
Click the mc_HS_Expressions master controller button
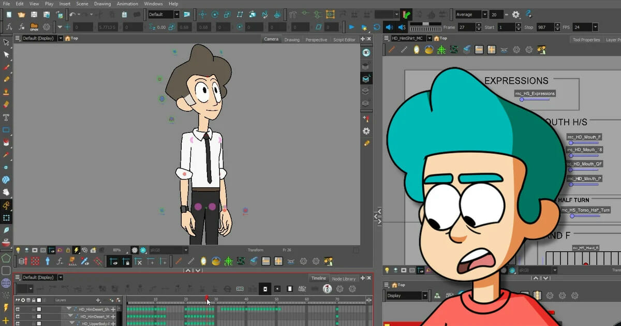534,94
